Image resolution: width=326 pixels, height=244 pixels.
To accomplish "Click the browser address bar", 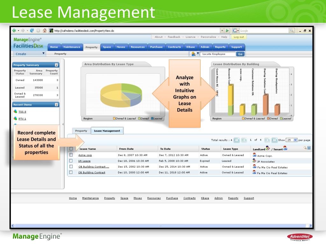I will [135, 31].
